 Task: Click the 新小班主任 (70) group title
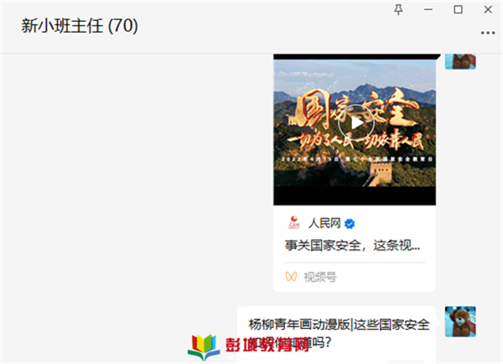click(80, 26)
